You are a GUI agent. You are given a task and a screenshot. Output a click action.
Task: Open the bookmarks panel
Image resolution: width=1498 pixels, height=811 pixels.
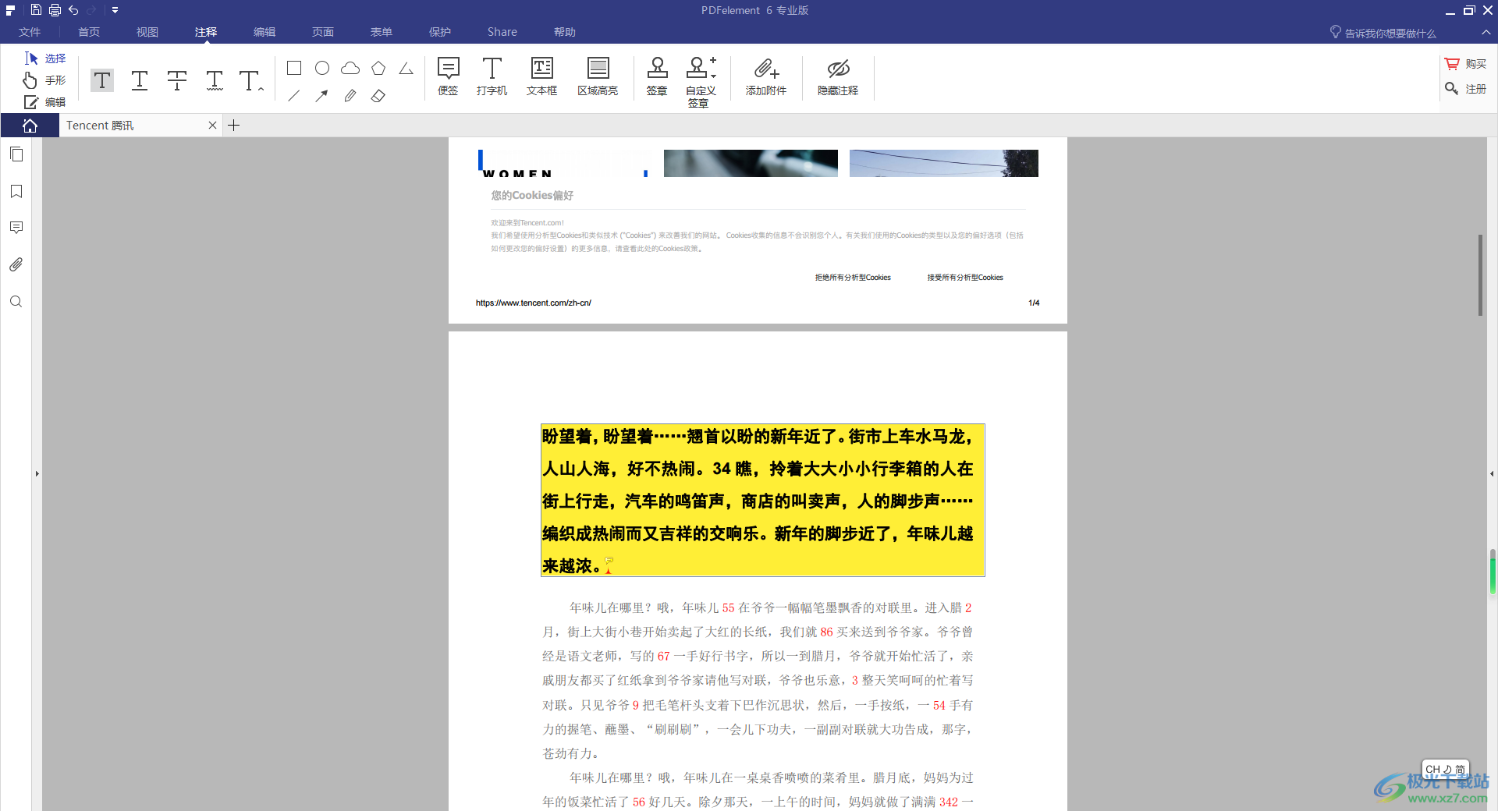click(16, 191)
